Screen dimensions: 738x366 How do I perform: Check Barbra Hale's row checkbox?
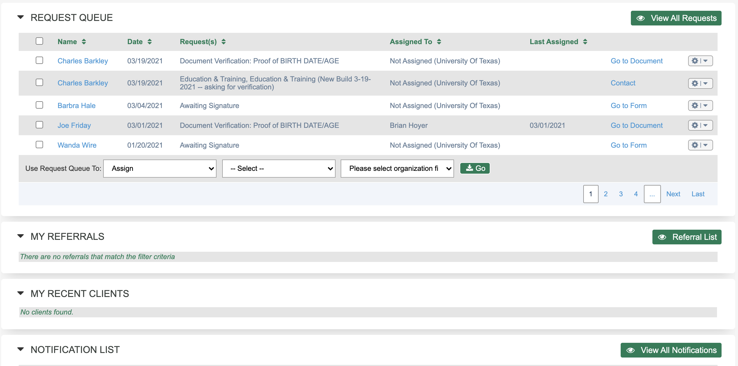(x=39, y=105)
